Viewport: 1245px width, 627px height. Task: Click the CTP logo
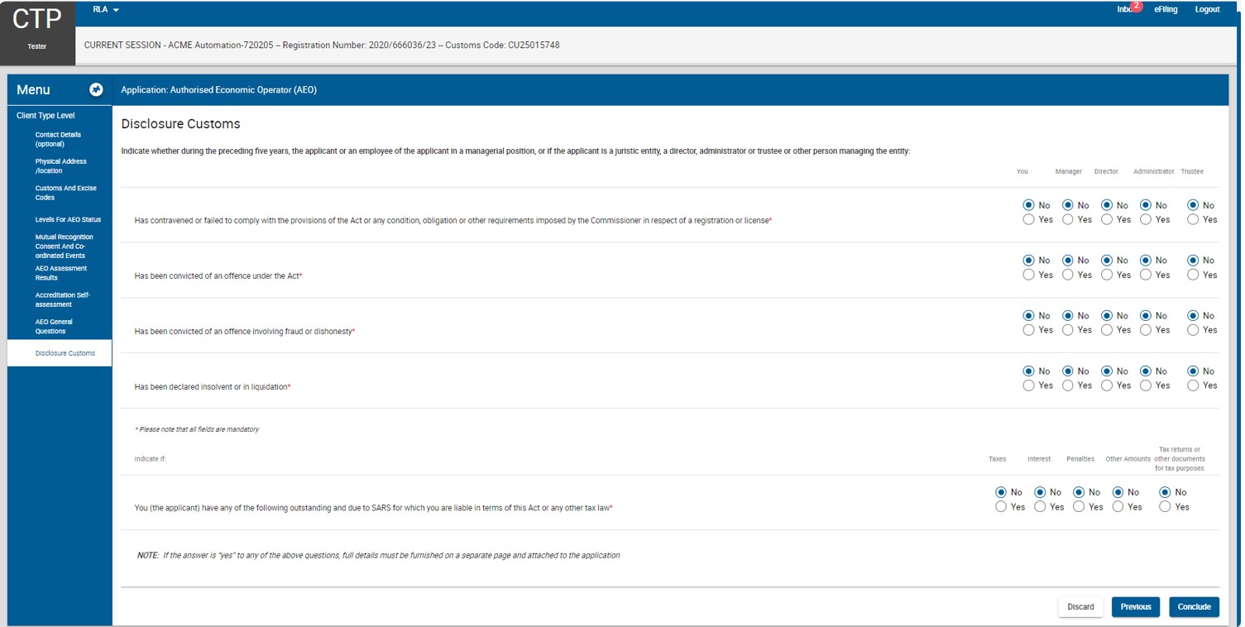click(36, 19)
